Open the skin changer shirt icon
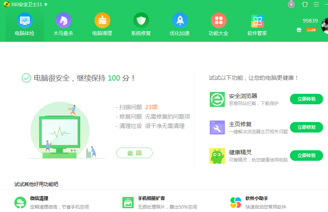328x212 pixels. pyautogui.click(x=305, y=5)
